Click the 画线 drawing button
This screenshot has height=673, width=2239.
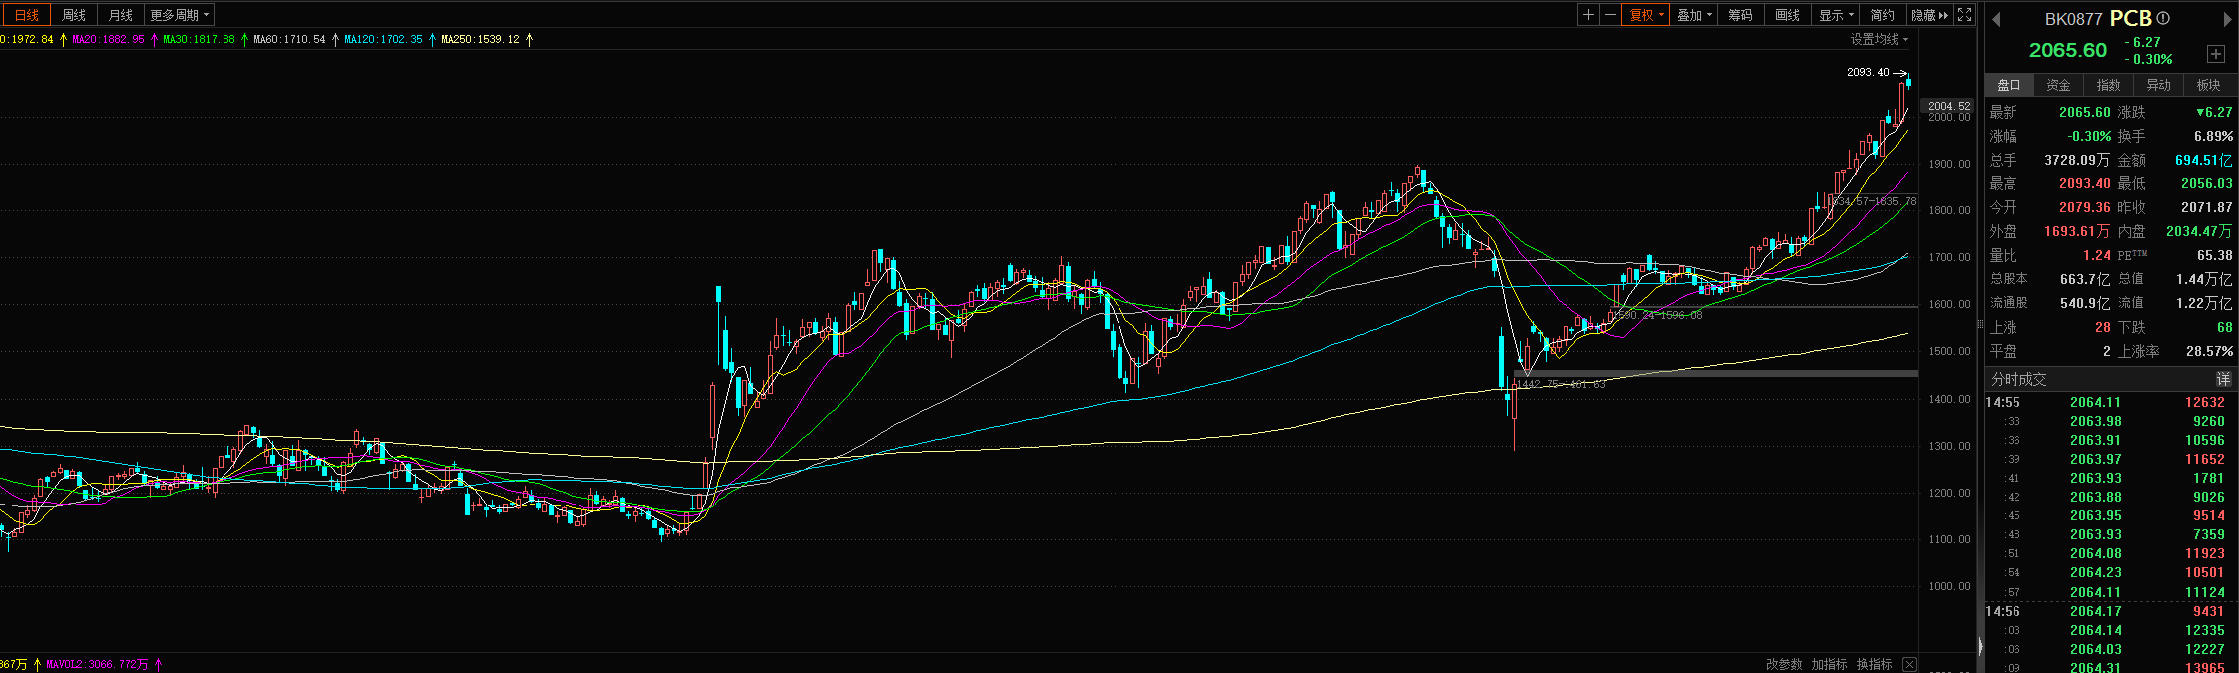click(x=1787, y=15)
